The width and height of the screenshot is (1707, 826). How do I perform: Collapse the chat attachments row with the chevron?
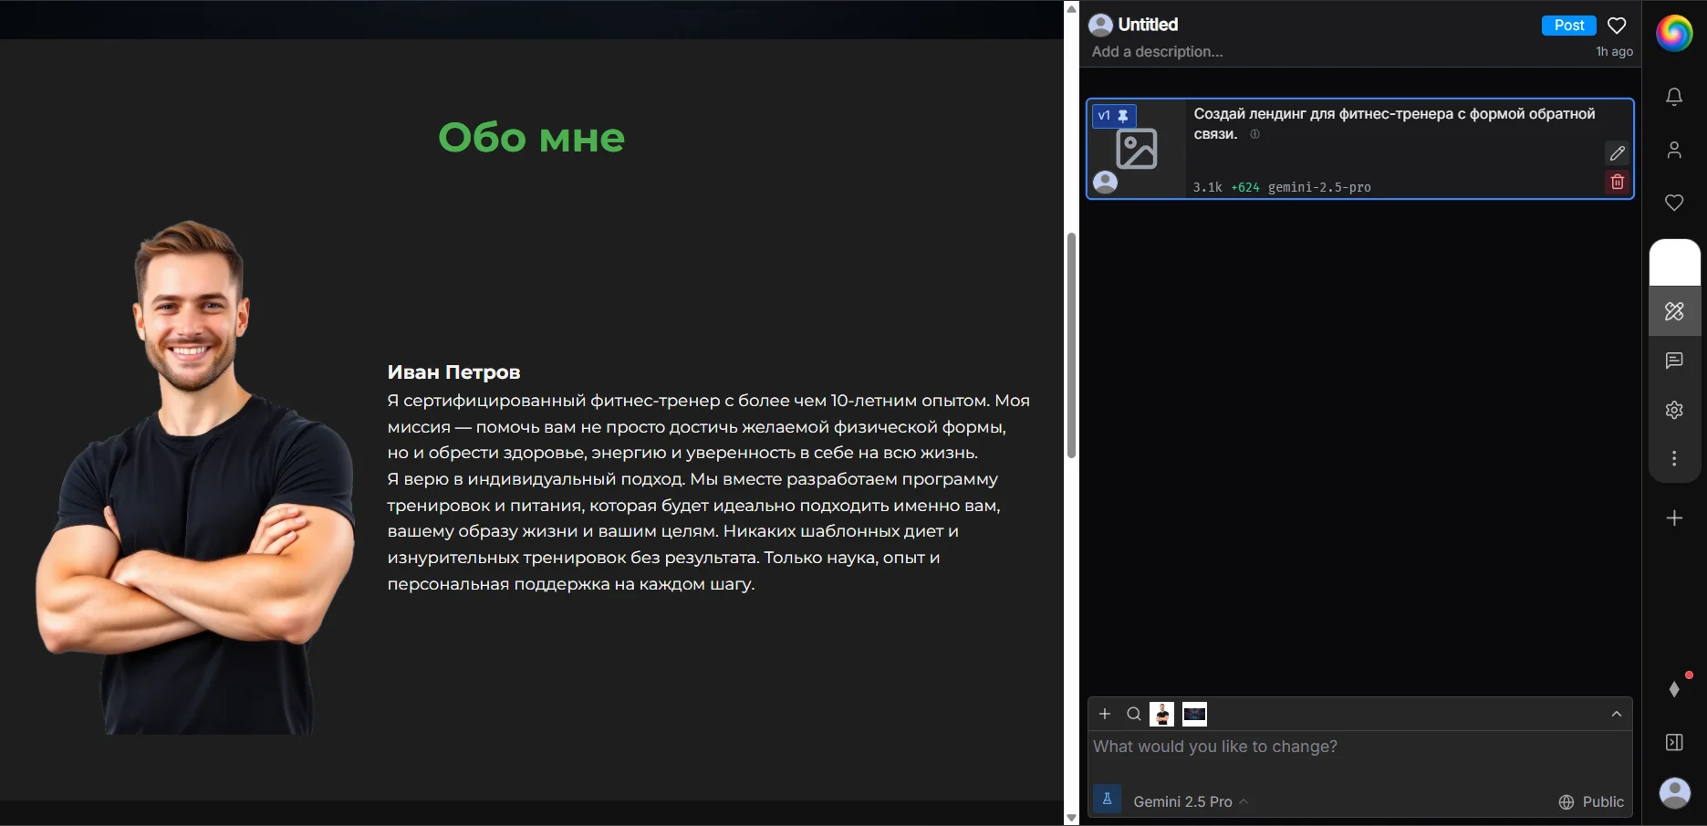pos(1616,713)
